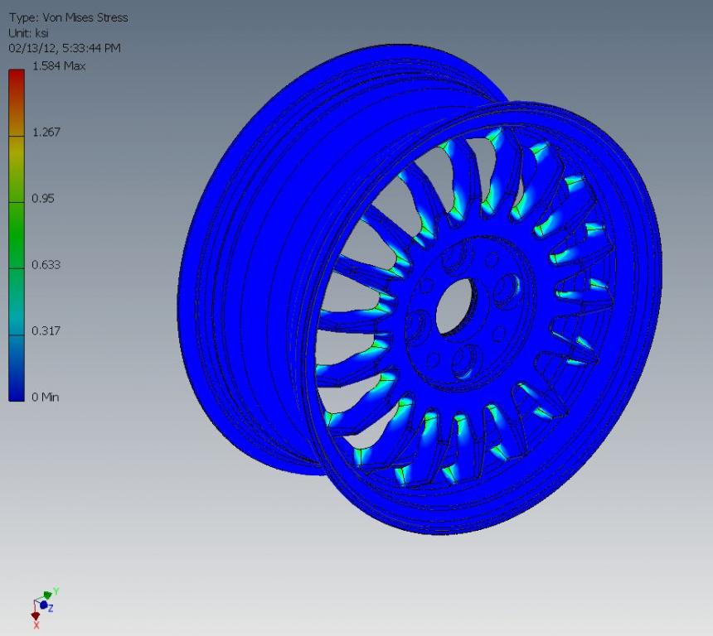The width and height of the screenshot is (713, 636).
Task: Click the Type: Von Mises Stress text
Action: click(x=68, y=17)
